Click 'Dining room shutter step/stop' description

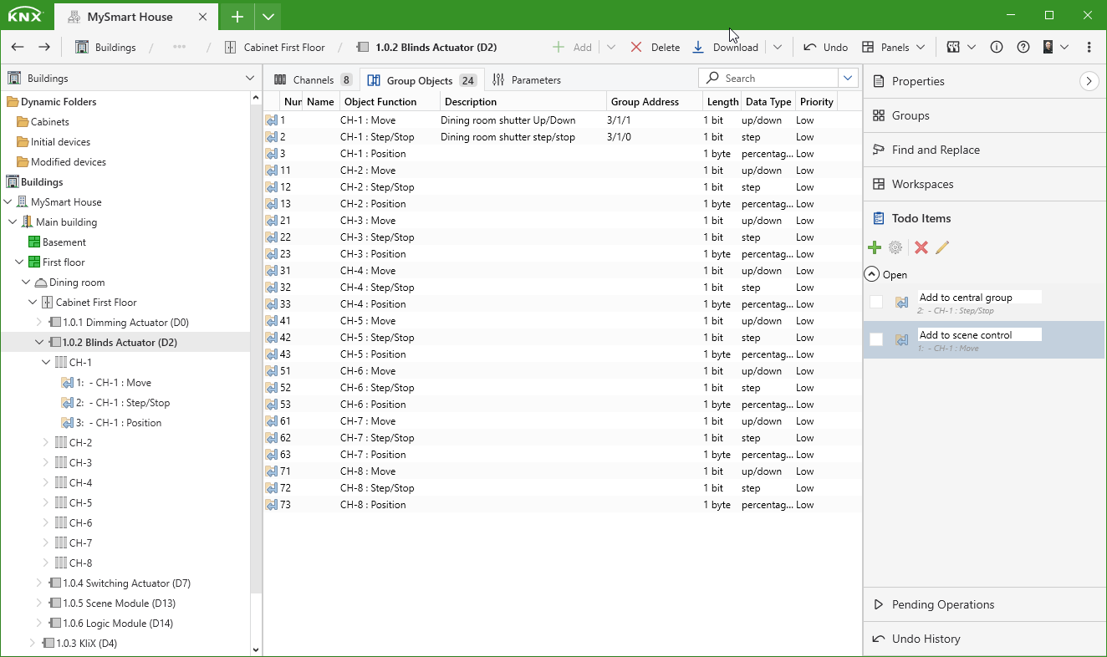coord(508,137)
